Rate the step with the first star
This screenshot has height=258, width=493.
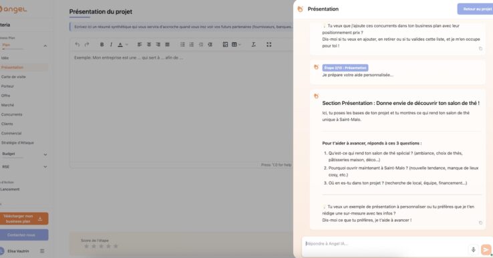(86, 246)
